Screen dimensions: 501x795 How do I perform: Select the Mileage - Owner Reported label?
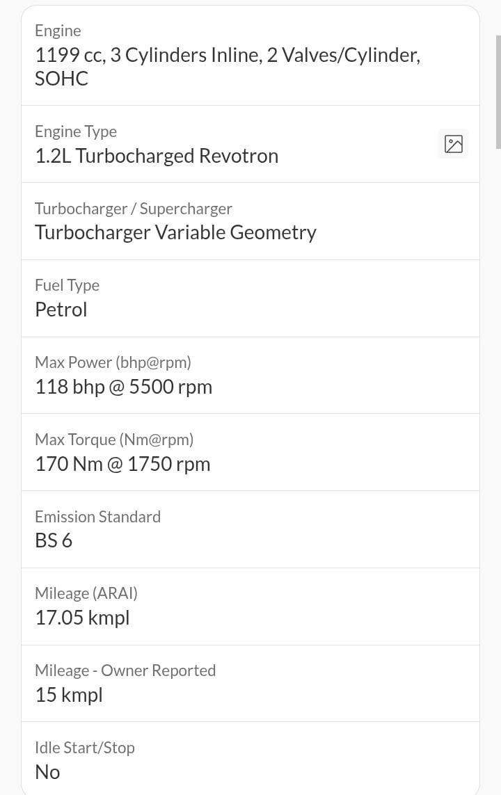click(x=125, y=670)
